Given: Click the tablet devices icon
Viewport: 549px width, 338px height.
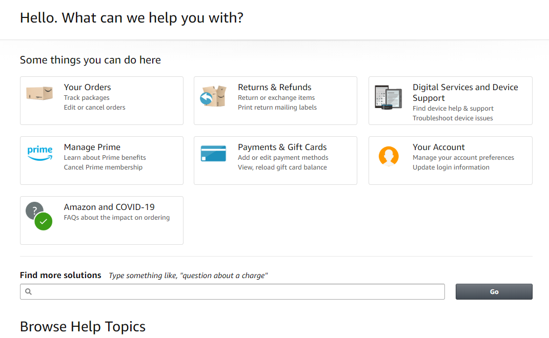Looking at the screenshot, I should 388,97.
